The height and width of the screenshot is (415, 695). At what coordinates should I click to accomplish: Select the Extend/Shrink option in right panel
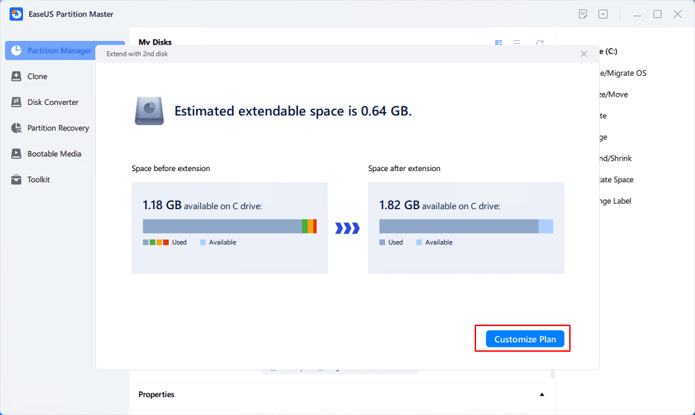[616, 158]
